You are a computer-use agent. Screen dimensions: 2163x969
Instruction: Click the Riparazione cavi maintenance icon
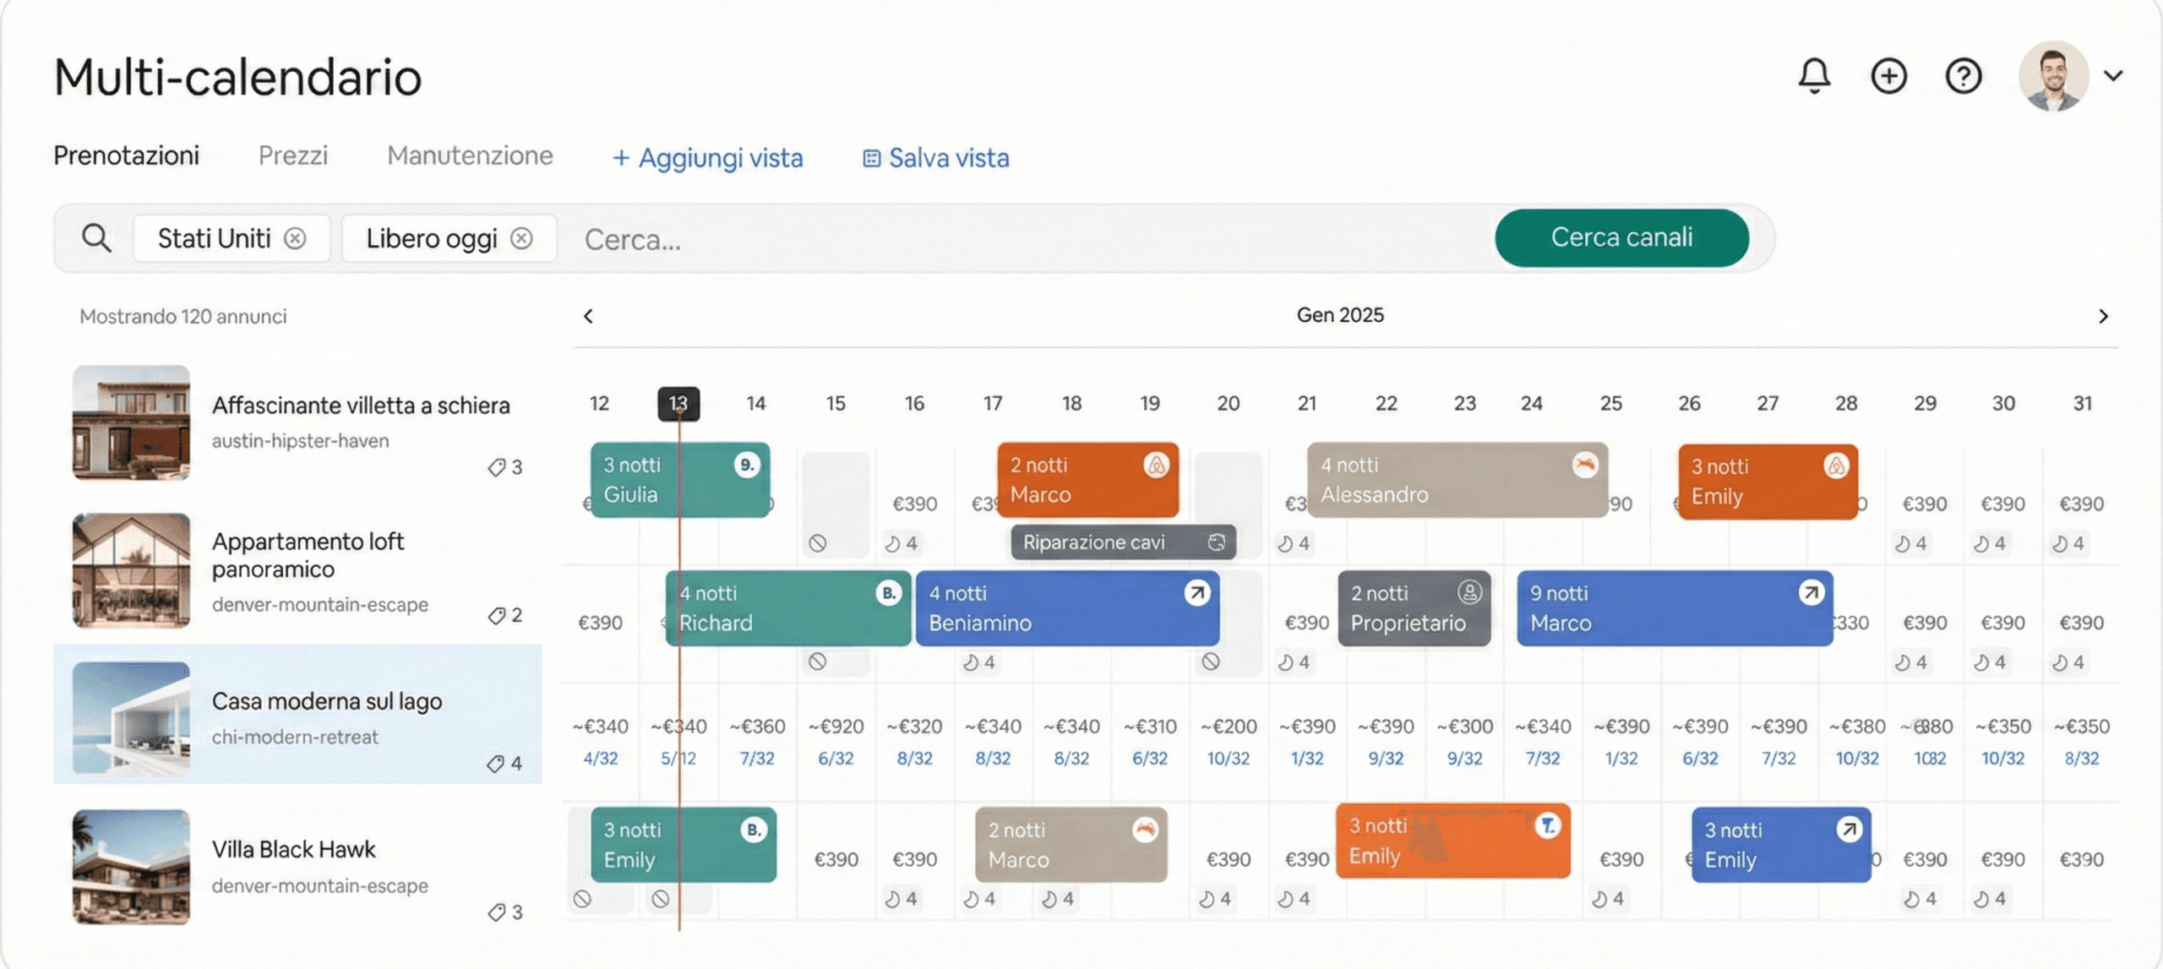[x=1216, y=542]
